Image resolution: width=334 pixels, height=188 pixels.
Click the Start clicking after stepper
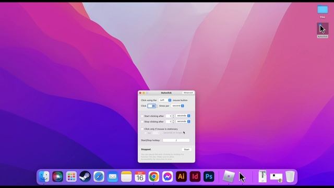[173, 116]
